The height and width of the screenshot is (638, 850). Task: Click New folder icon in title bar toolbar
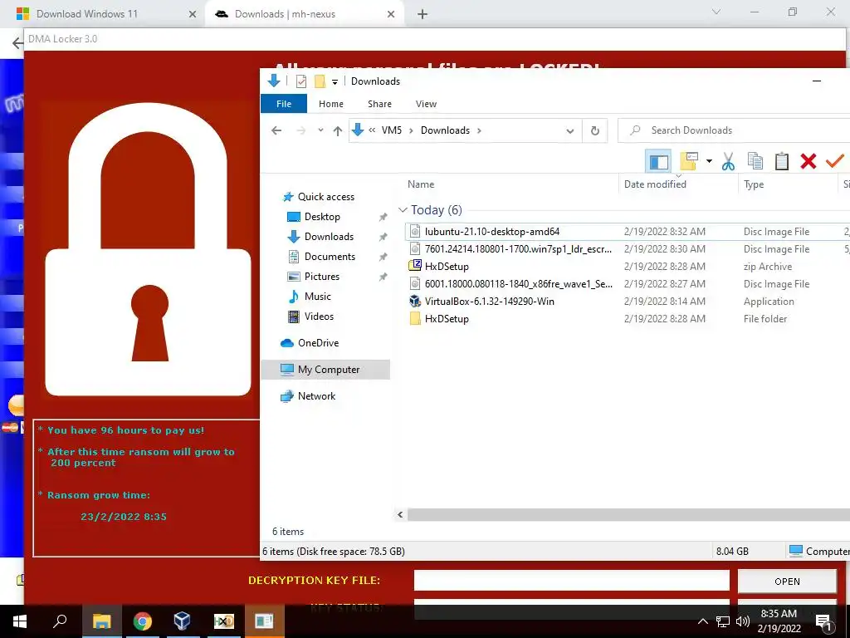(320, 81)
